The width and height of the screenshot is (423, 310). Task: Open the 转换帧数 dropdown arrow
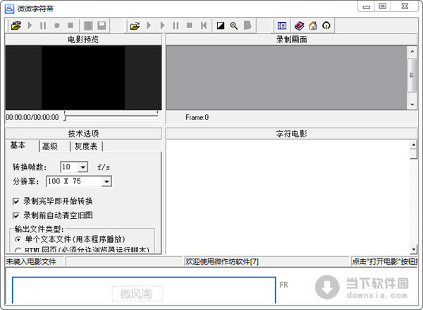[82, 167]
